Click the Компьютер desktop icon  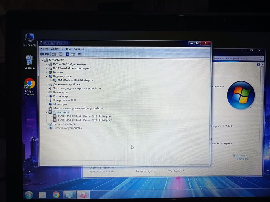click(29, 40)
